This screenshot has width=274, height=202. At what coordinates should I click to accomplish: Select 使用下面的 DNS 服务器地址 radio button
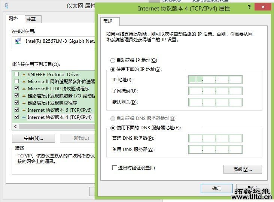coord(113,128)
